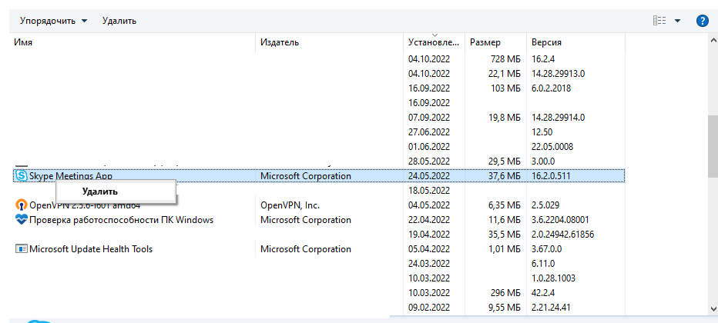
Task: Click the date 04.05.2022
Action: (429, 205)
